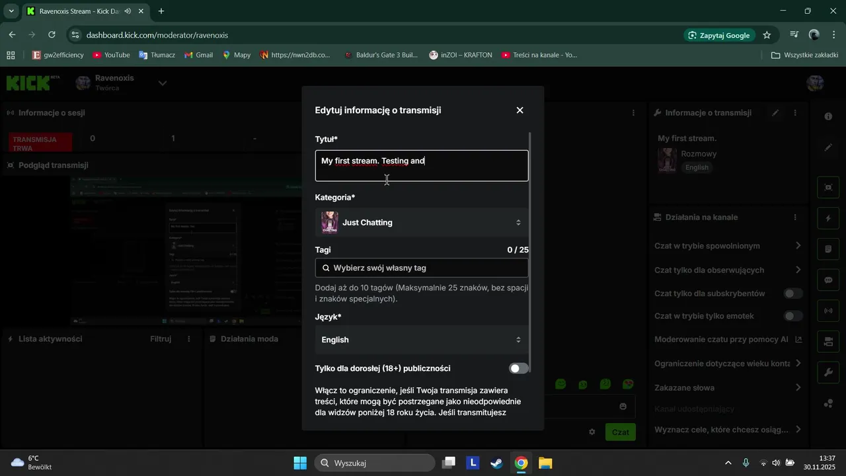
Task: Toggle Tylko dla dorosłej (18+) publiczności switch
Action: coord(519,368)
